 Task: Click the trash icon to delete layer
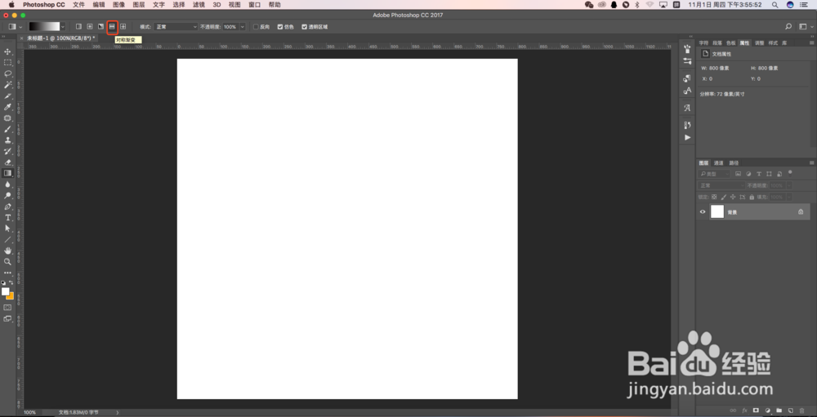point(801,410)
